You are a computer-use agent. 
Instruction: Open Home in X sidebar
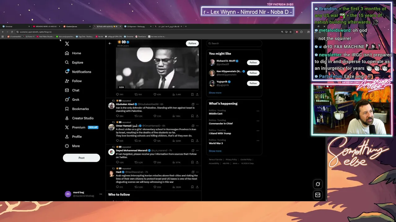tap(73, 53)
